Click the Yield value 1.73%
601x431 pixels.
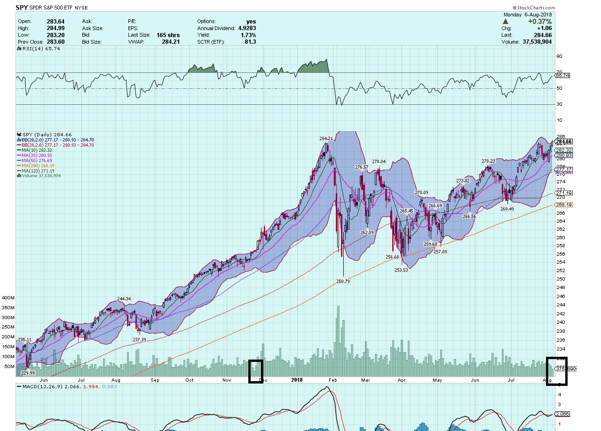coord(248,35)
